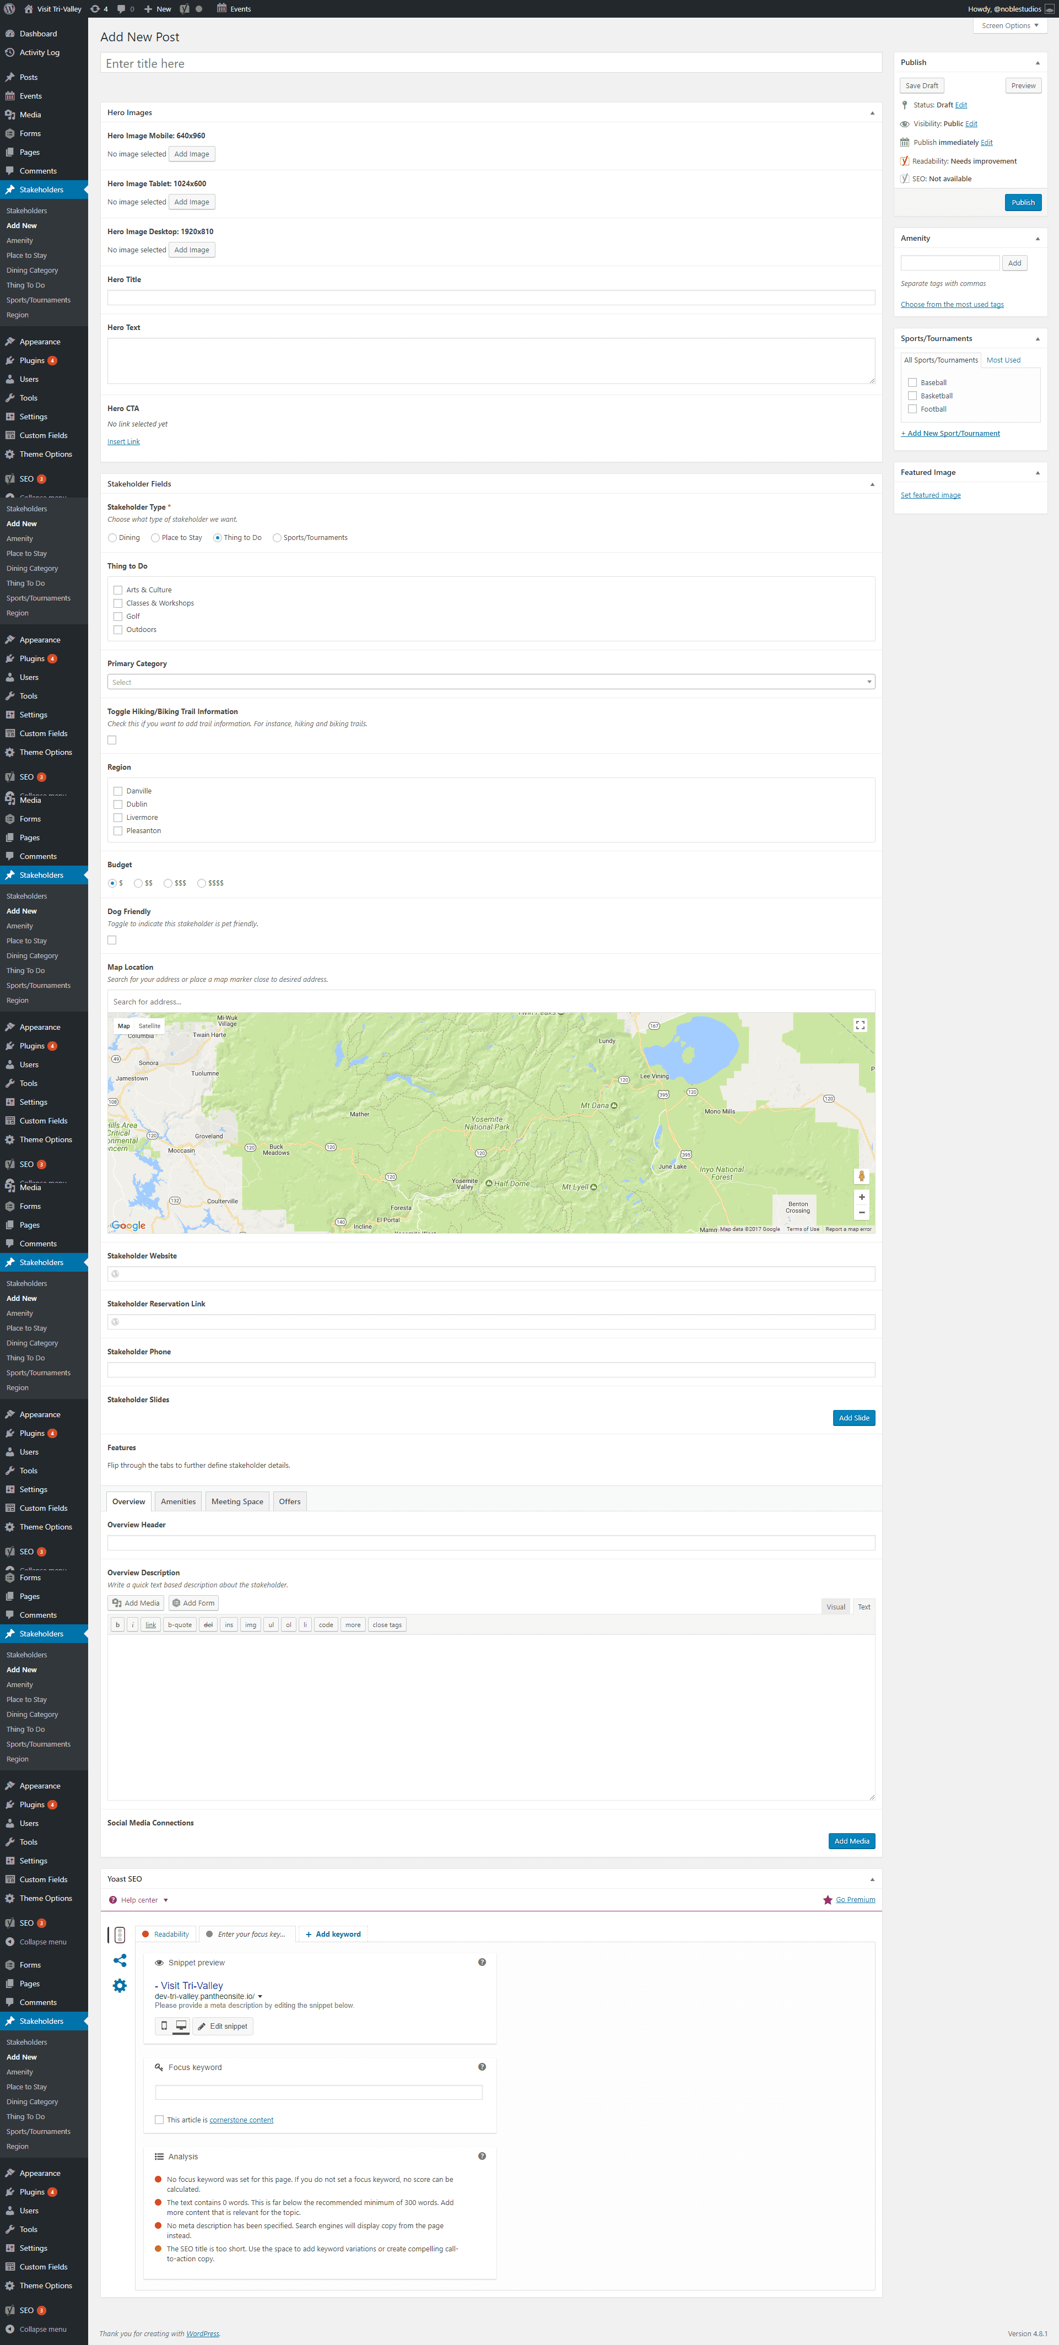Toggle fullscreen view on the map
1059x2345 pixels.
860,1025
